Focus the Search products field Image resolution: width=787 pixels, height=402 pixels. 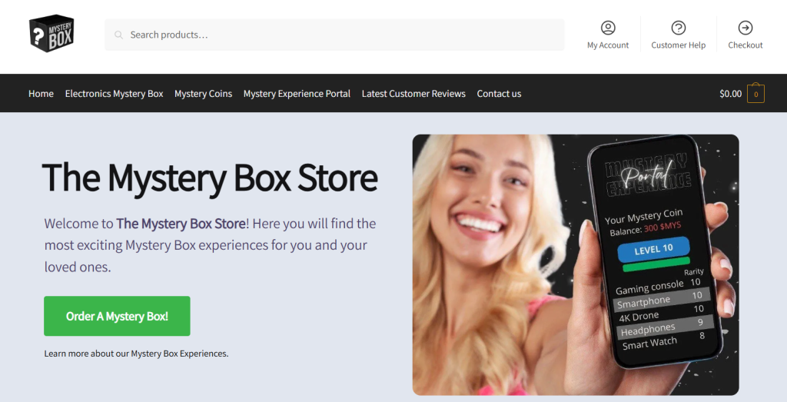pos(334,35)
